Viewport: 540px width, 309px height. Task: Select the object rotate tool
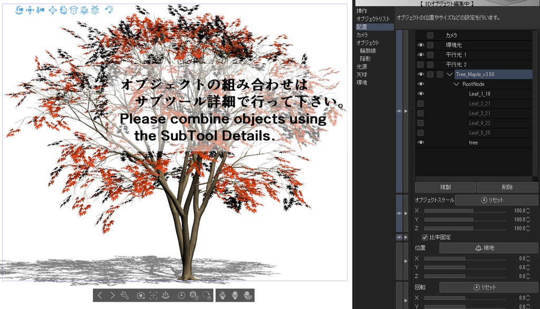[64, 8]
